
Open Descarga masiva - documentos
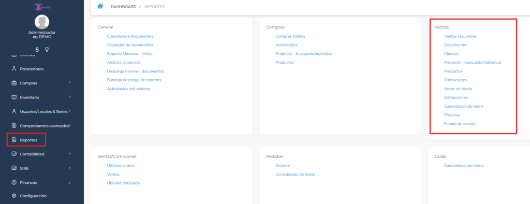[x=136, y=71]
